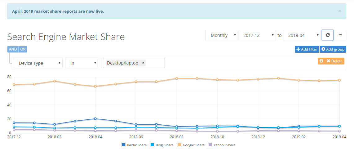Remove the Desktop/laptop filter tag

pos(143,63)
